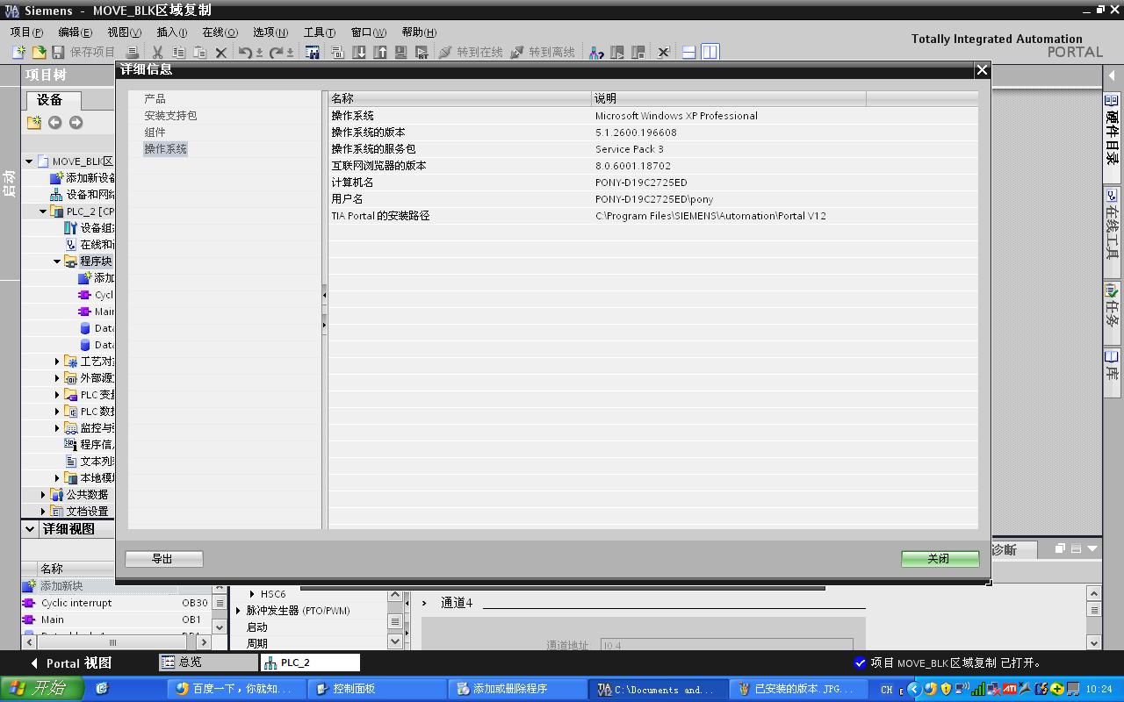Click the Paste toolbar icon
1124x702 pixels.
click(199, 53)
